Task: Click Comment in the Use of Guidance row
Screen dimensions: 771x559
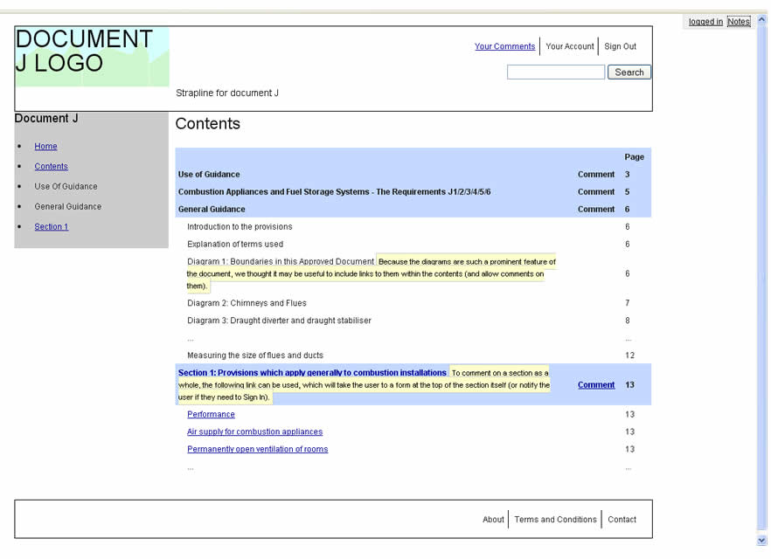Action: click(x=596, y=175)
